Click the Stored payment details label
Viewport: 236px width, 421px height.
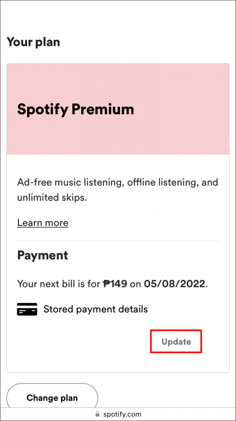tap(95, 309)
